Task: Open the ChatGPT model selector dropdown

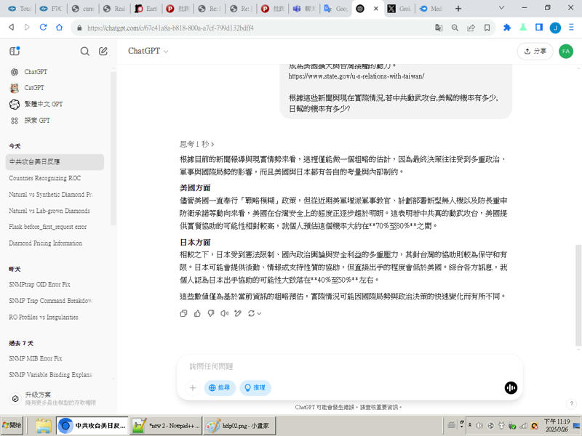Action: (148, 52)
